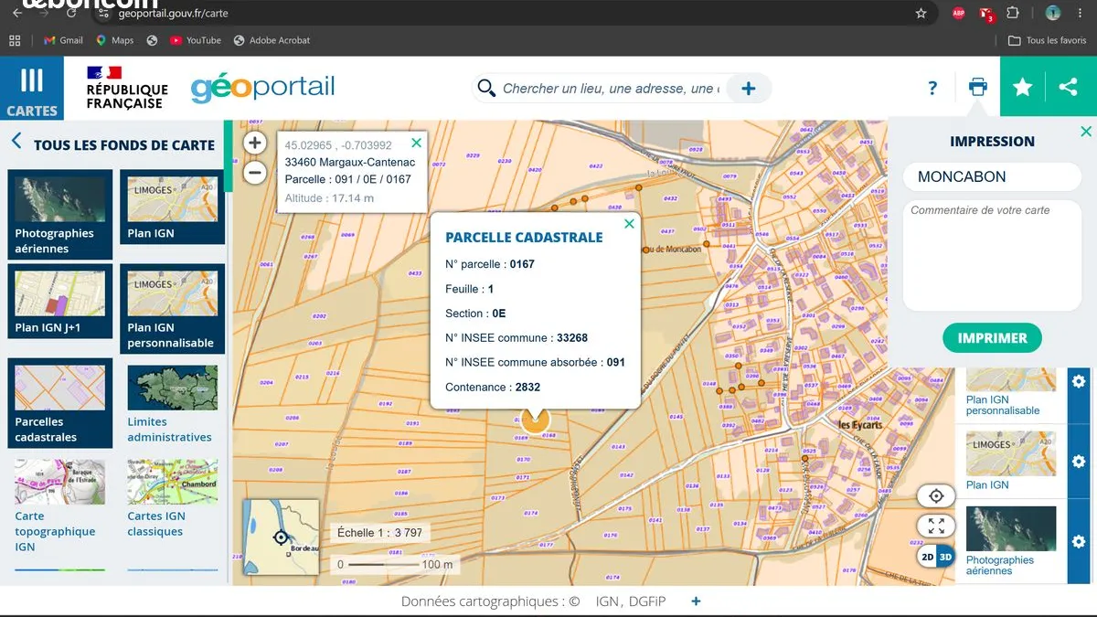The image size is (1097, 617).
Task: Open settings for Plan IGN personnalisable layer
Action: pos(1079,381)
